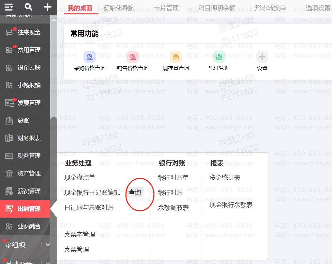Open 凭证管理 shortcut icon
This screenshot has width=332, height=264.
(x=219, y=57)
